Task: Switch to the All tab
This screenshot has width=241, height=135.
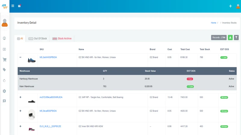Action: (20, 39)
